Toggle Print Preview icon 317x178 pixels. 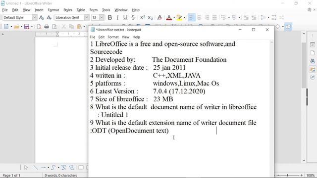pyautogui.click(x=54, y=26)
